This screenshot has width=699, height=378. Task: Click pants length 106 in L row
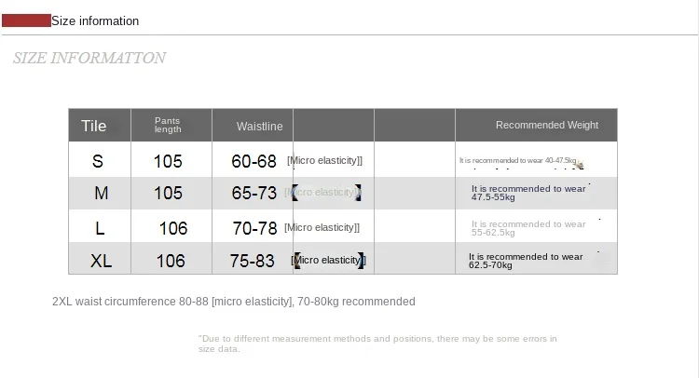(173, 228)
